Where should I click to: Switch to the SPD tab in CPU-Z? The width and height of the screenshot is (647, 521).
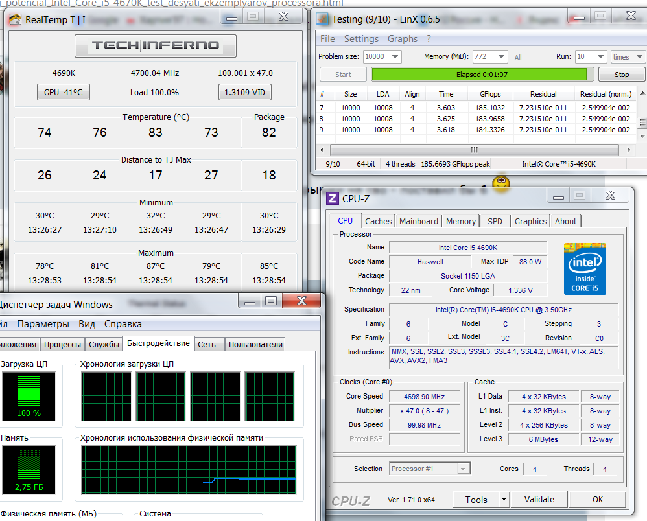pos(495,222)
